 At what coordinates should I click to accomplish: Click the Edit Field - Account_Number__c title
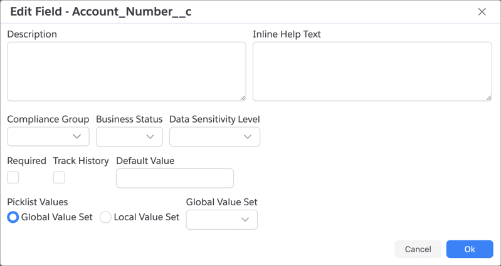(101, 12)
